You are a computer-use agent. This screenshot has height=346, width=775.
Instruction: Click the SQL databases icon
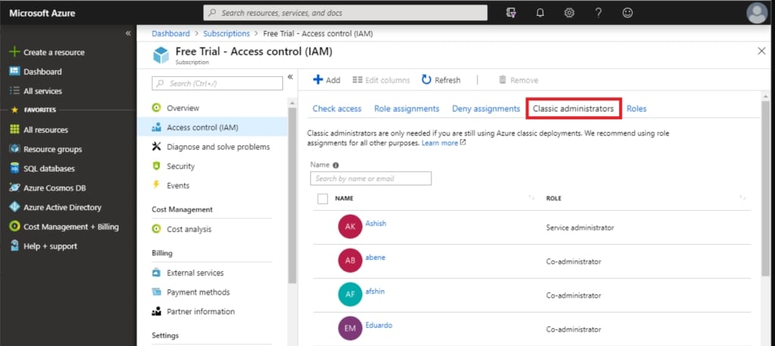pos(14,168)
